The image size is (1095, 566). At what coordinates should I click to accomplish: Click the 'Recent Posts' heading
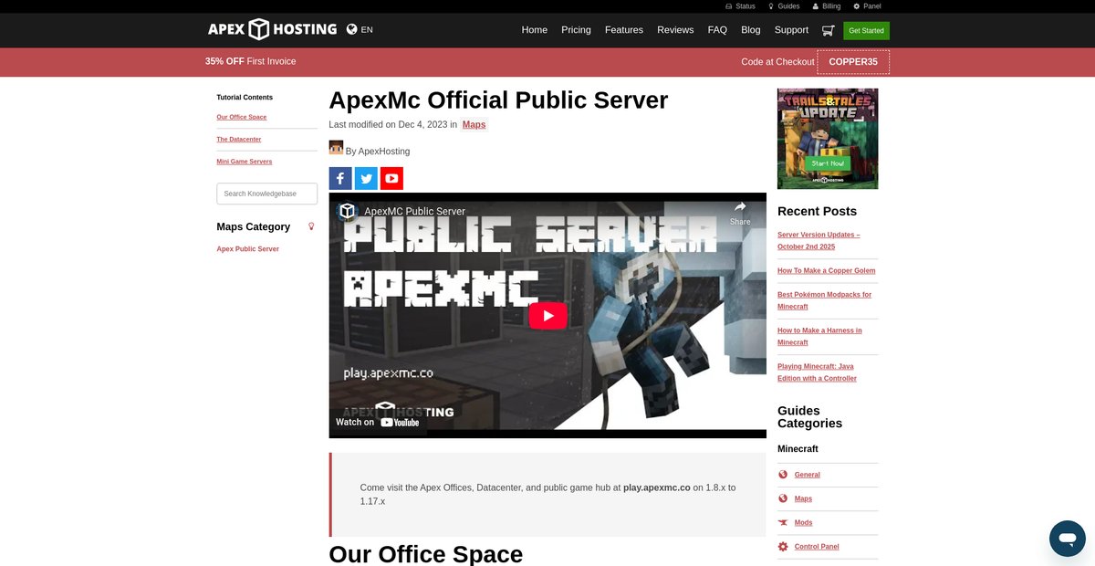tap(817, 211)
